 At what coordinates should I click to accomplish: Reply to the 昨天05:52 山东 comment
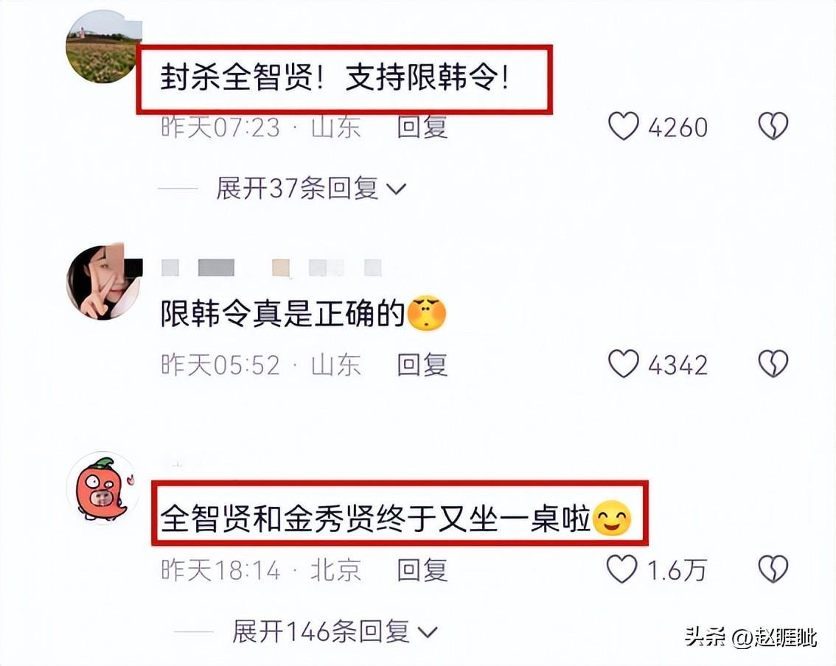422,365
